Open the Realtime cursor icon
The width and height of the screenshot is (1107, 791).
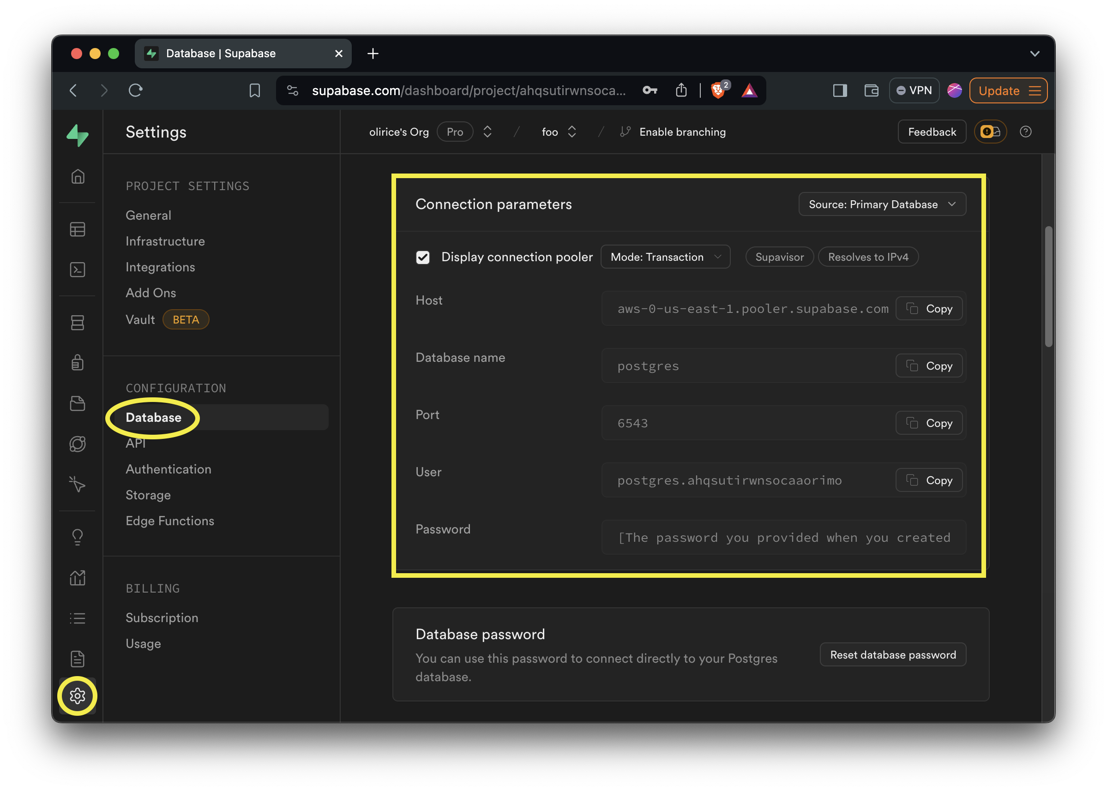[78, 484]
